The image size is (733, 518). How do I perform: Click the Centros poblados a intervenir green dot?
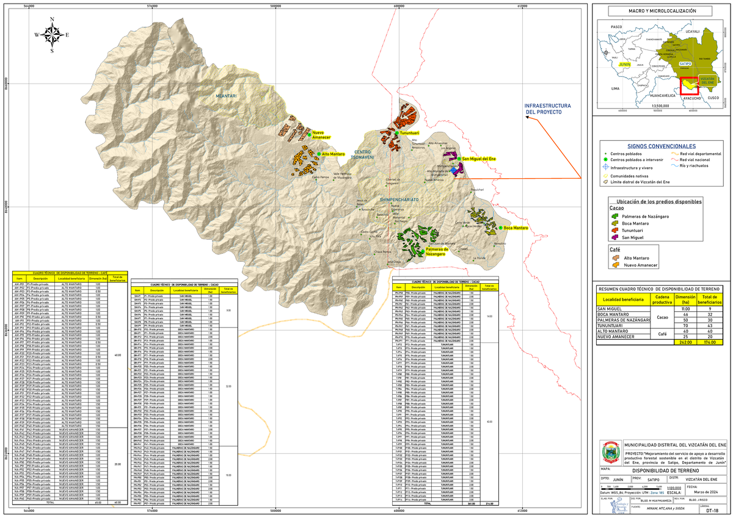(x=605, y=159)
